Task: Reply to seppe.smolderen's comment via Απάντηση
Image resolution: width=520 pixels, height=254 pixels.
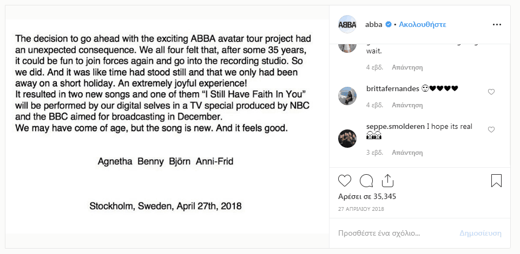Action: pyautogui.click(x=407, y=152)
